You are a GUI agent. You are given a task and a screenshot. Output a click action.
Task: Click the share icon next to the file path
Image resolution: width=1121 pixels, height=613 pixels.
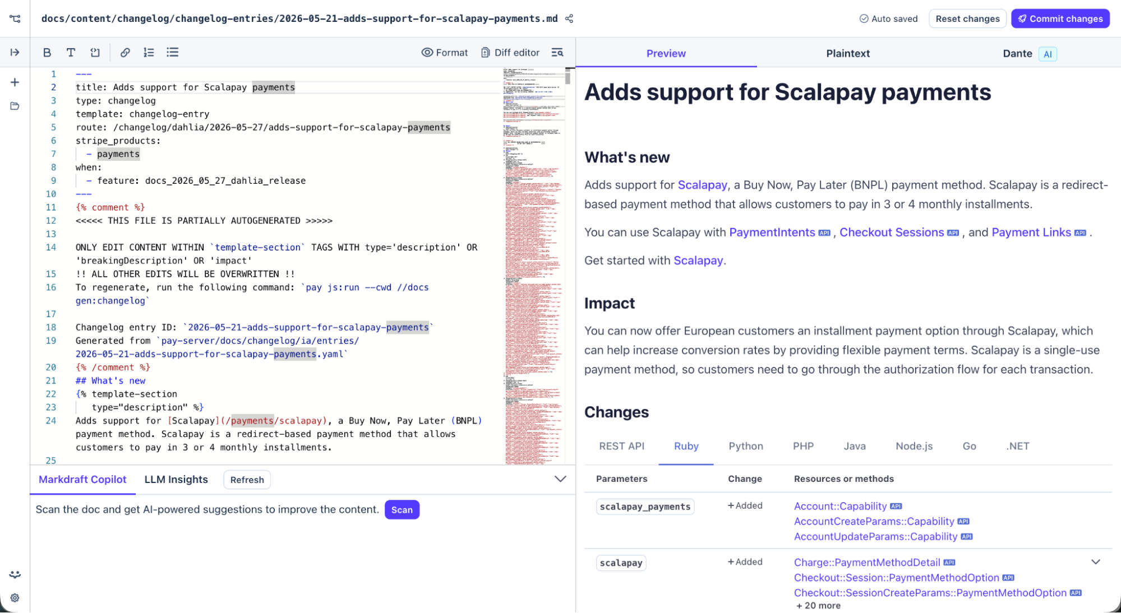569,18
